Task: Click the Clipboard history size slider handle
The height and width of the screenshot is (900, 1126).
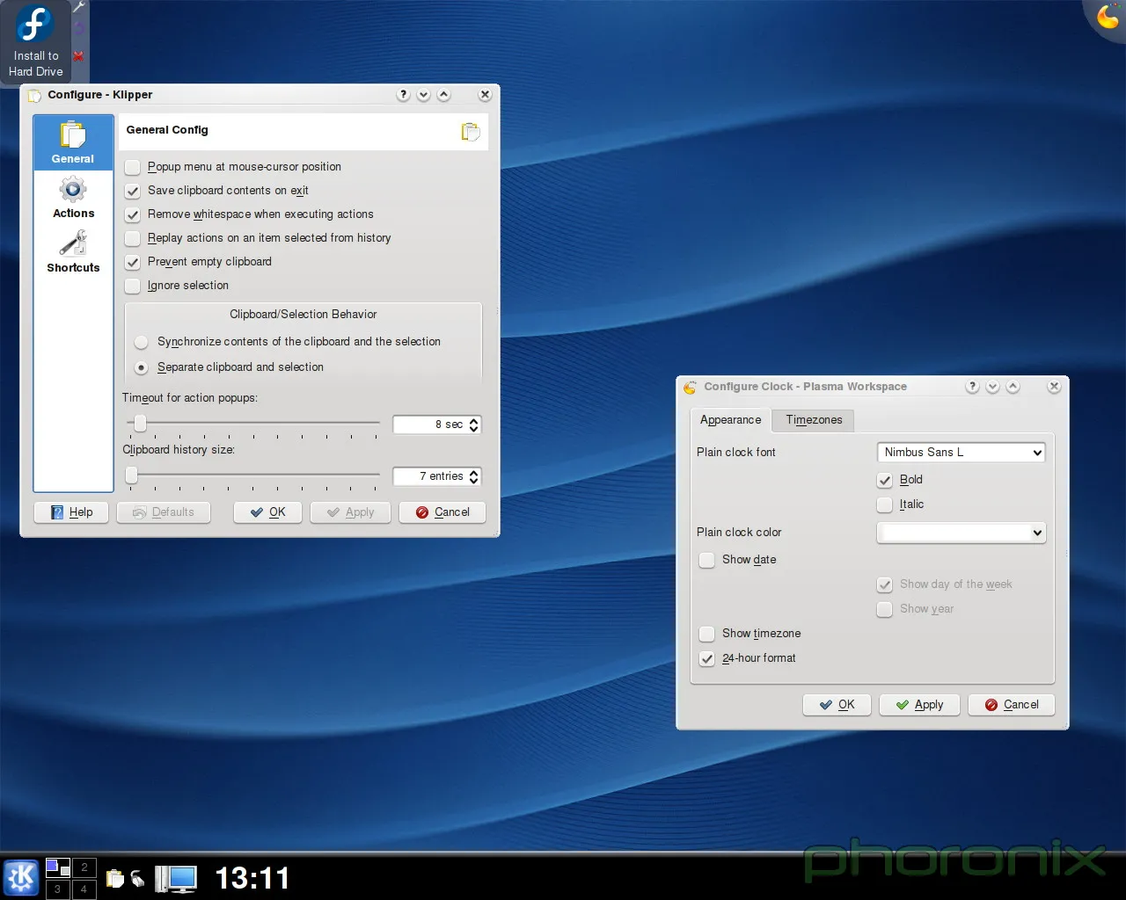Action: click(132, 475)
